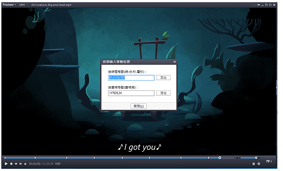The height and width of the screenshot is (171, 283).
Task: Open the Potplayer main menu dropdown
Action: (9, 5)
